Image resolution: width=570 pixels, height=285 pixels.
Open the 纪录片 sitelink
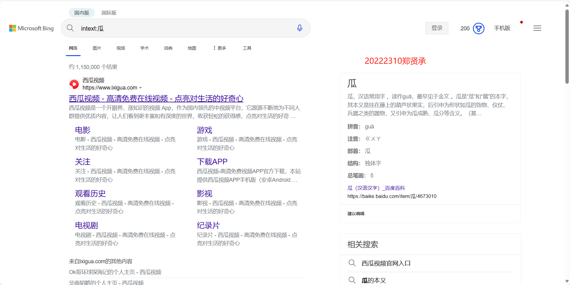tap(208, 226)
